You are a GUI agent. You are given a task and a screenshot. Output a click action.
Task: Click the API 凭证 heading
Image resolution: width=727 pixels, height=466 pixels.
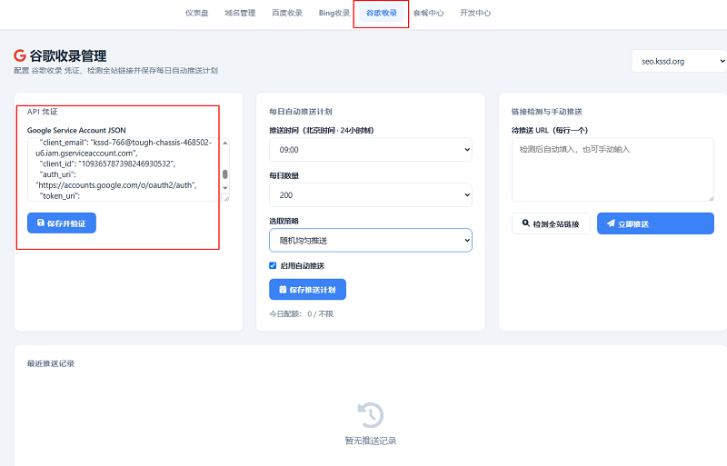pyautogui.click(x=42, y=112)
